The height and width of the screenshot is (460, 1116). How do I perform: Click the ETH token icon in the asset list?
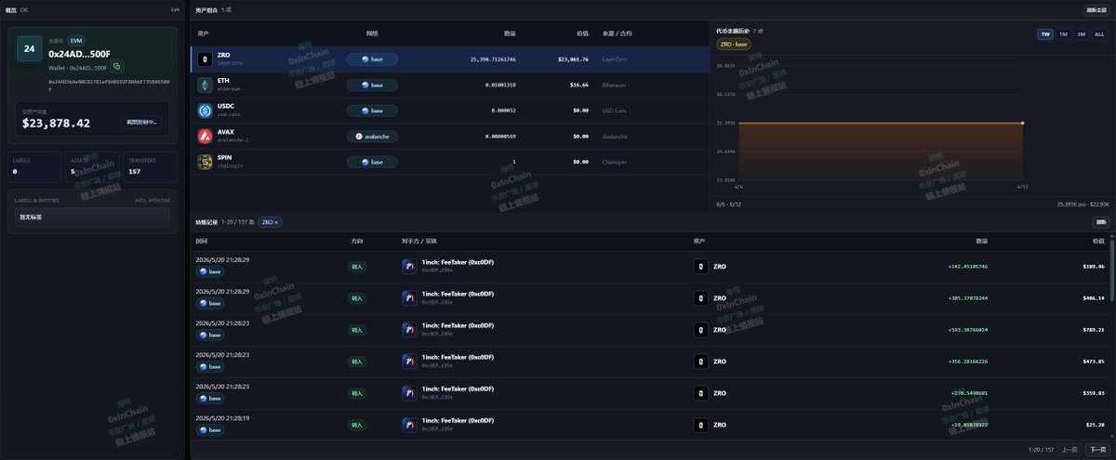click(x=205, y=85)
